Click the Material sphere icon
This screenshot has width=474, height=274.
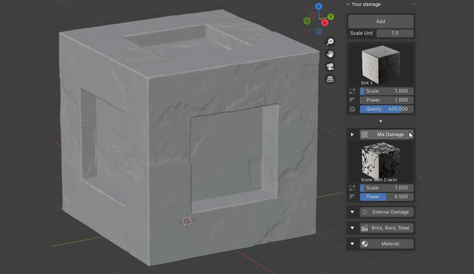[365, 244]
